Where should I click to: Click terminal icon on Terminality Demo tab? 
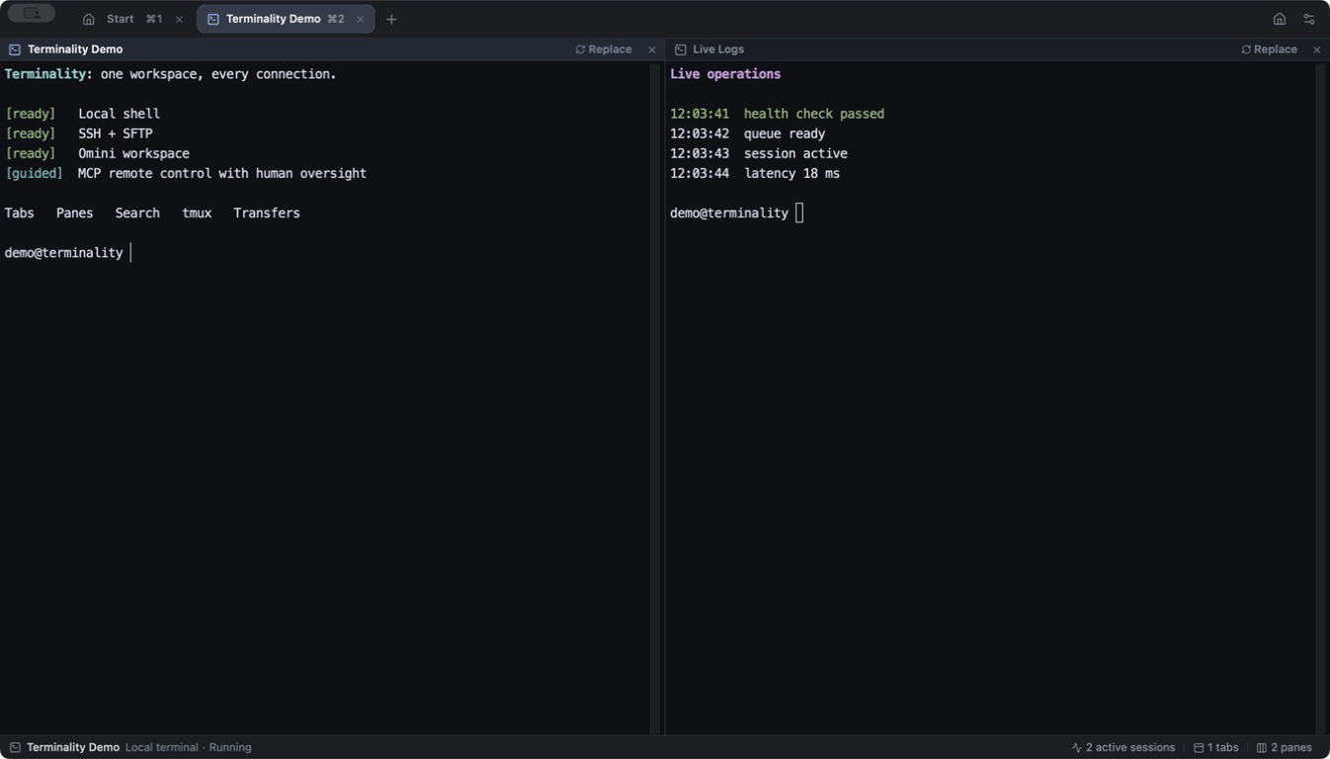click(x=212, y=19)
